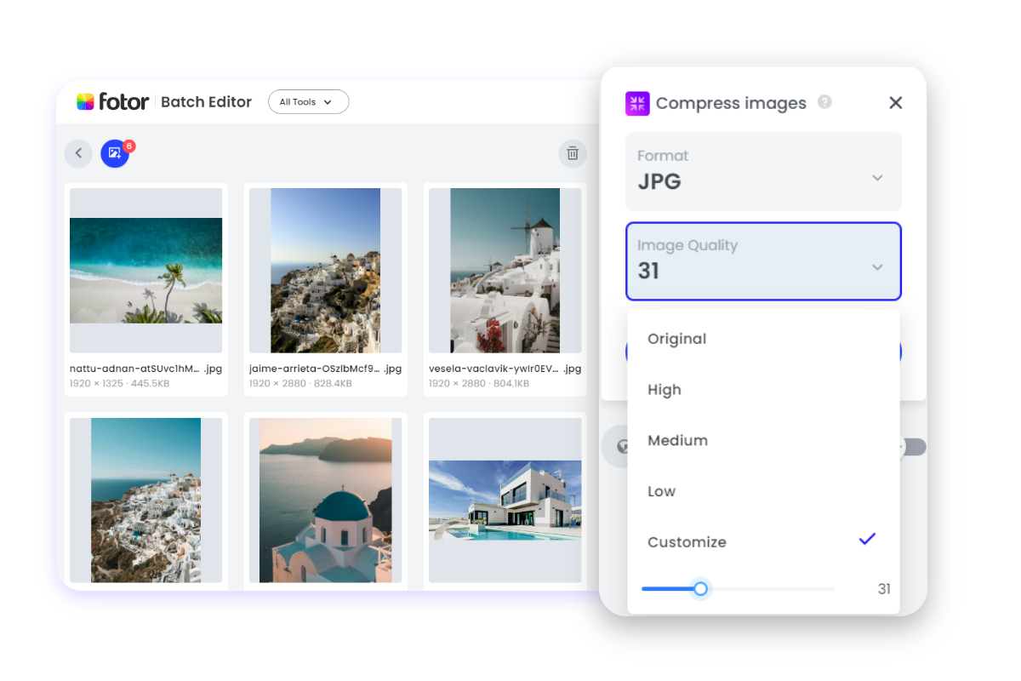Click the purple Compress images tool icon
Screen dimensions: 1021x681
point(637,103)
